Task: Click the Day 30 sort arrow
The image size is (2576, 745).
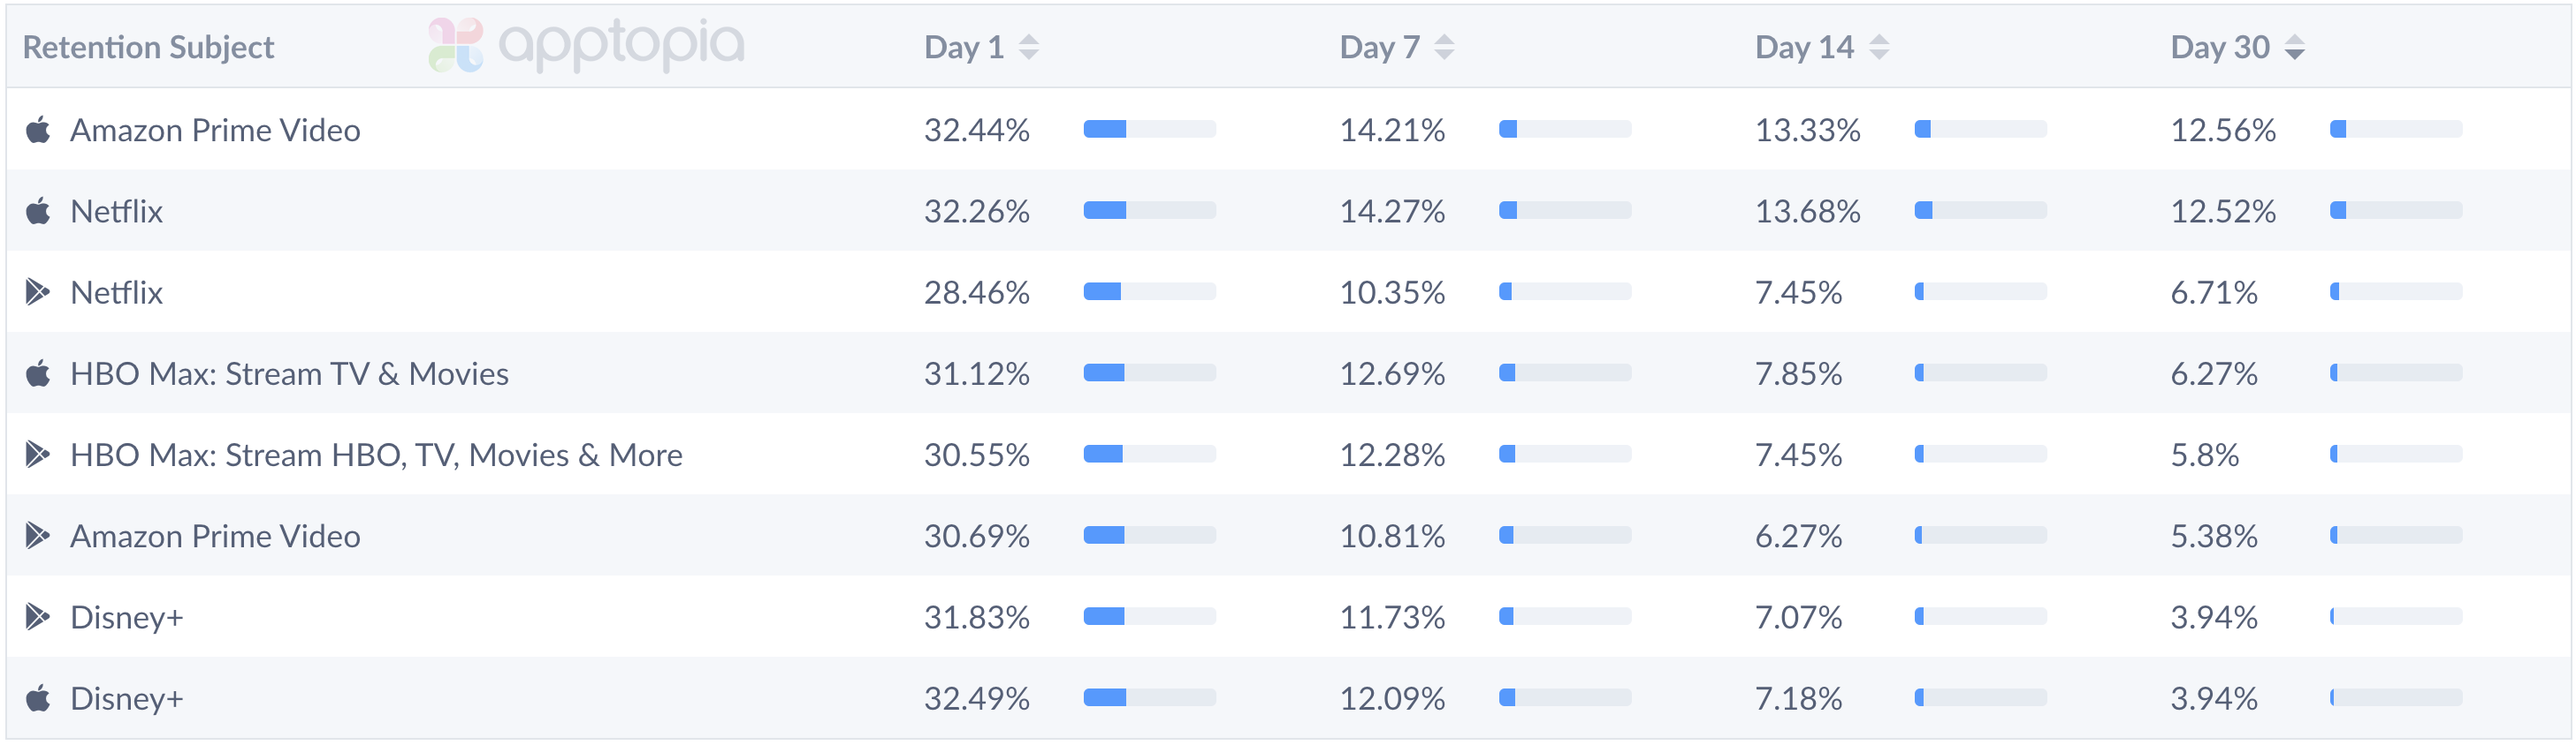Action: click(2295, 47)
